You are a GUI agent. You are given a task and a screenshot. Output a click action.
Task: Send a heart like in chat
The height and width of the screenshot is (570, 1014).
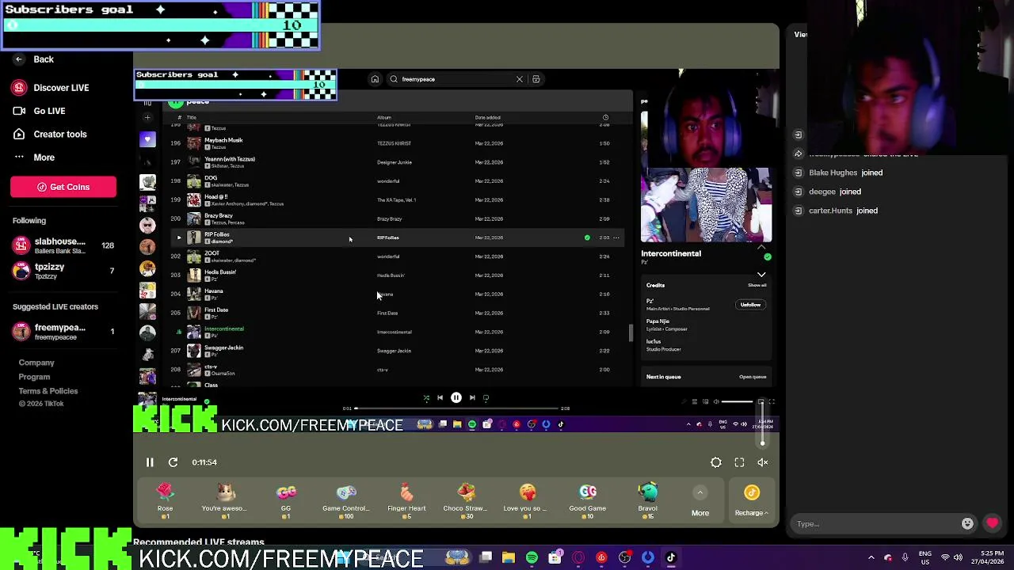tap(993, 524)
